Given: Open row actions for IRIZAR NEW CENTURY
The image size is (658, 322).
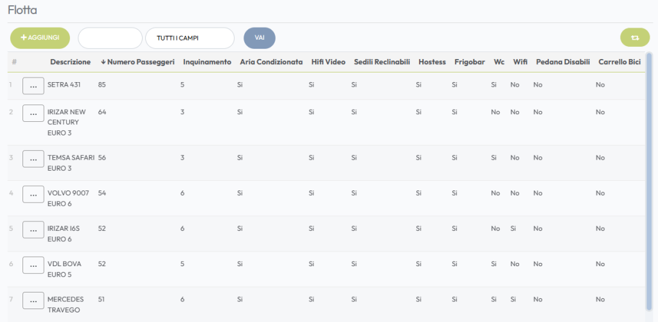Looking at the screenshot, I should [x=33, y=114].
